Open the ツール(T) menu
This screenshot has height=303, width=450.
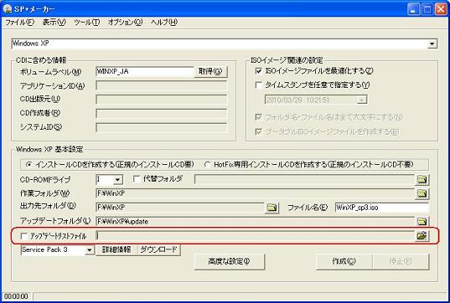coord(86,22)
